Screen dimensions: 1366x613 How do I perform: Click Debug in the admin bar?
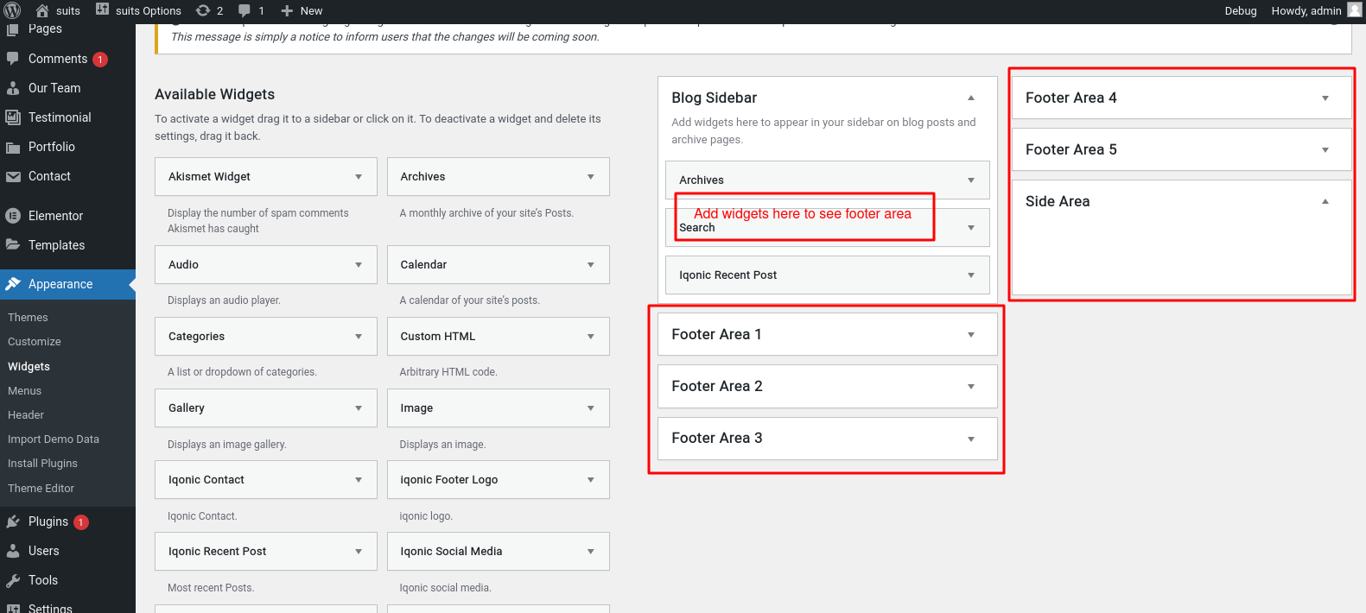pyautogui.click(x=1241, y=10)
